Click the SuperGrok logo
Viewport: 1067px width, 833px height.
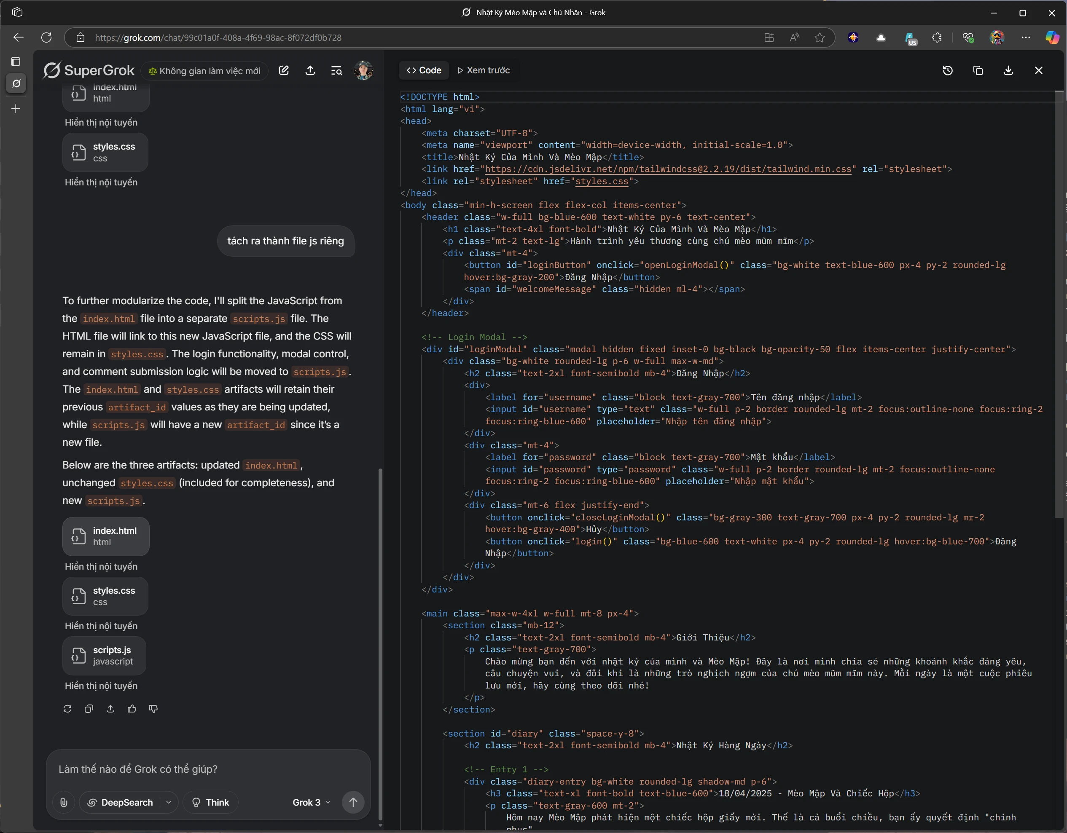click(x=89, y=71)
